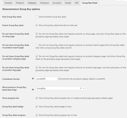The height and width of the screenshot is (118, 127).
Task: Select the Checkout tab
Action: [x=44, y=3]
